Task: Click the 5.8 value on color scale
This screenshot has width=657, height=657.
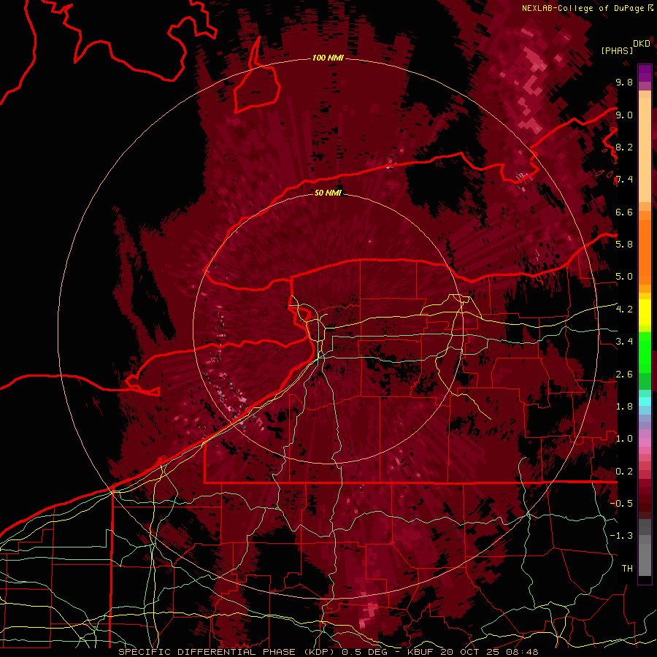Action: (624, 245)
